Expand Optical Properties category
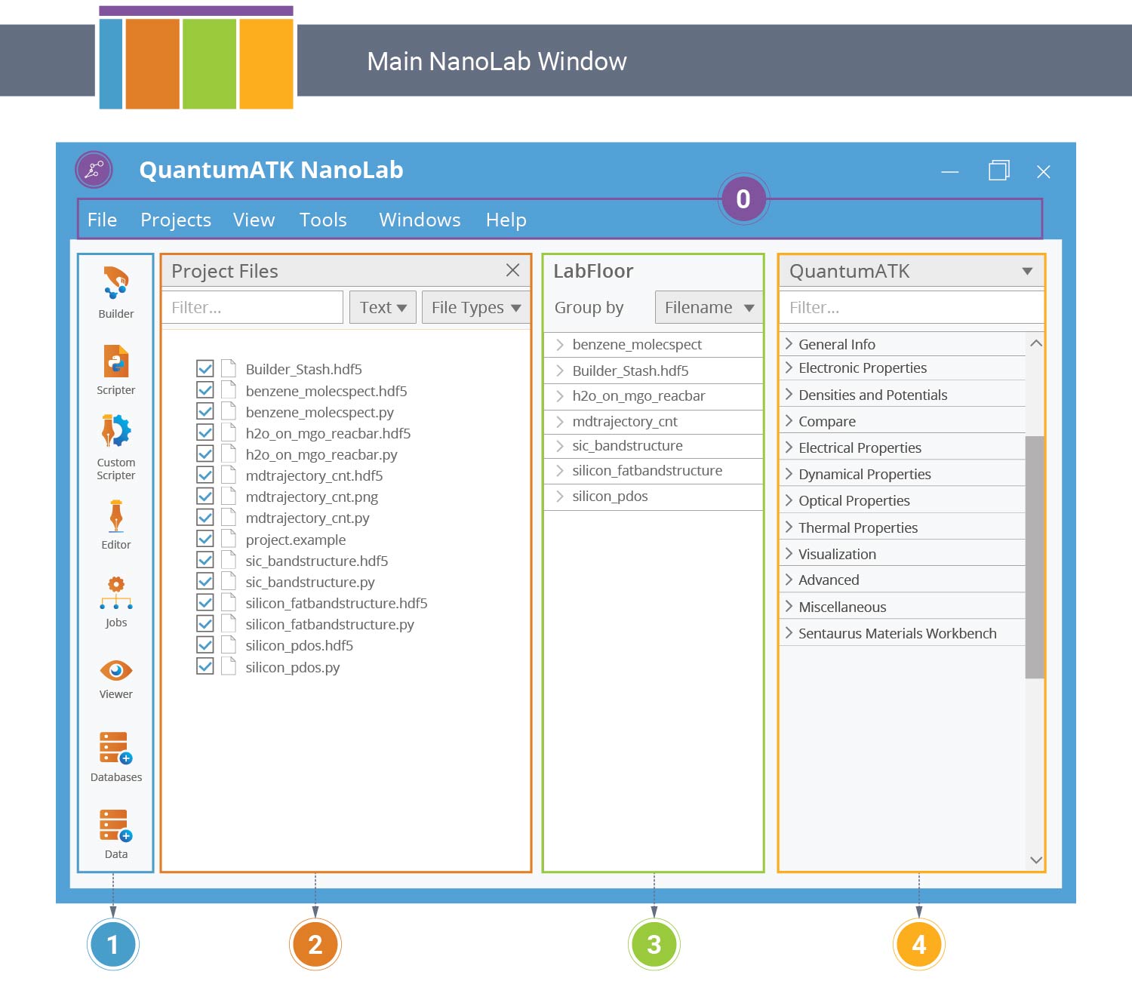Viewport: 1132px width, 981px height. (789, 500)
